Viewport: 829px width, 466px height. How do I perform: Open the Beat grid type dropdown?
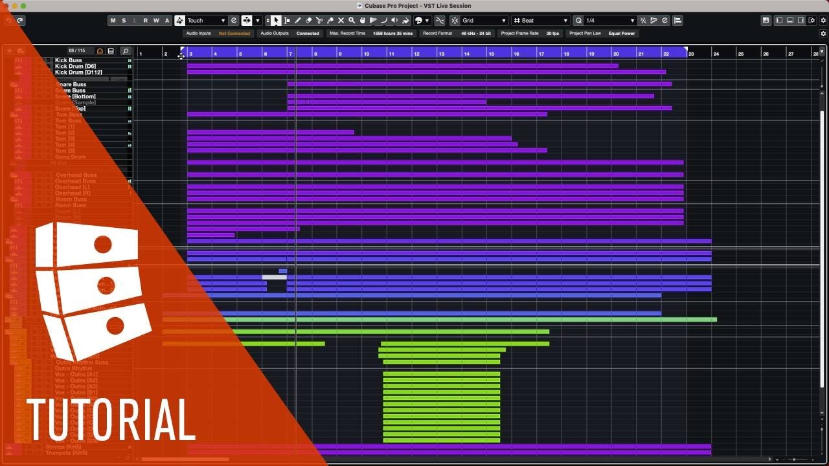pos(541,21)
